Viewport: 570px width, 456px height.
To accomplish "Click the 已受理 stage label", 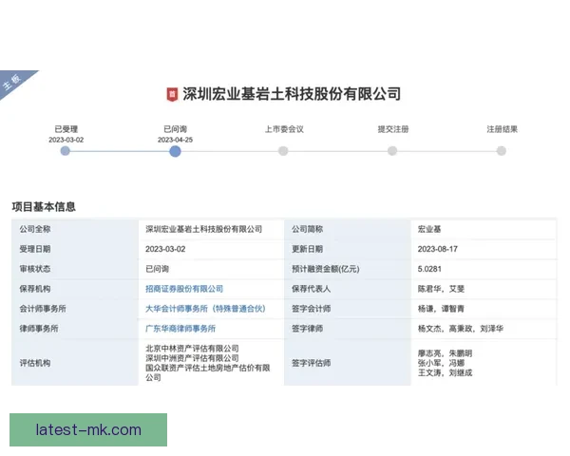I will coord(66,129).
